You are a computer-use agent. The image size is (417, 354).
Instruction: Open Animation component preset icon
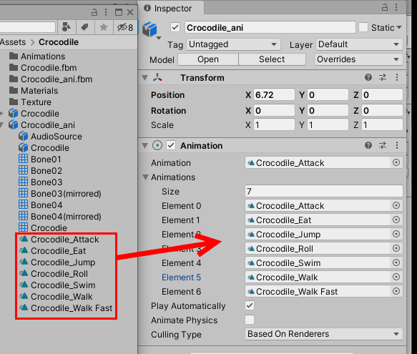[383, 145]
